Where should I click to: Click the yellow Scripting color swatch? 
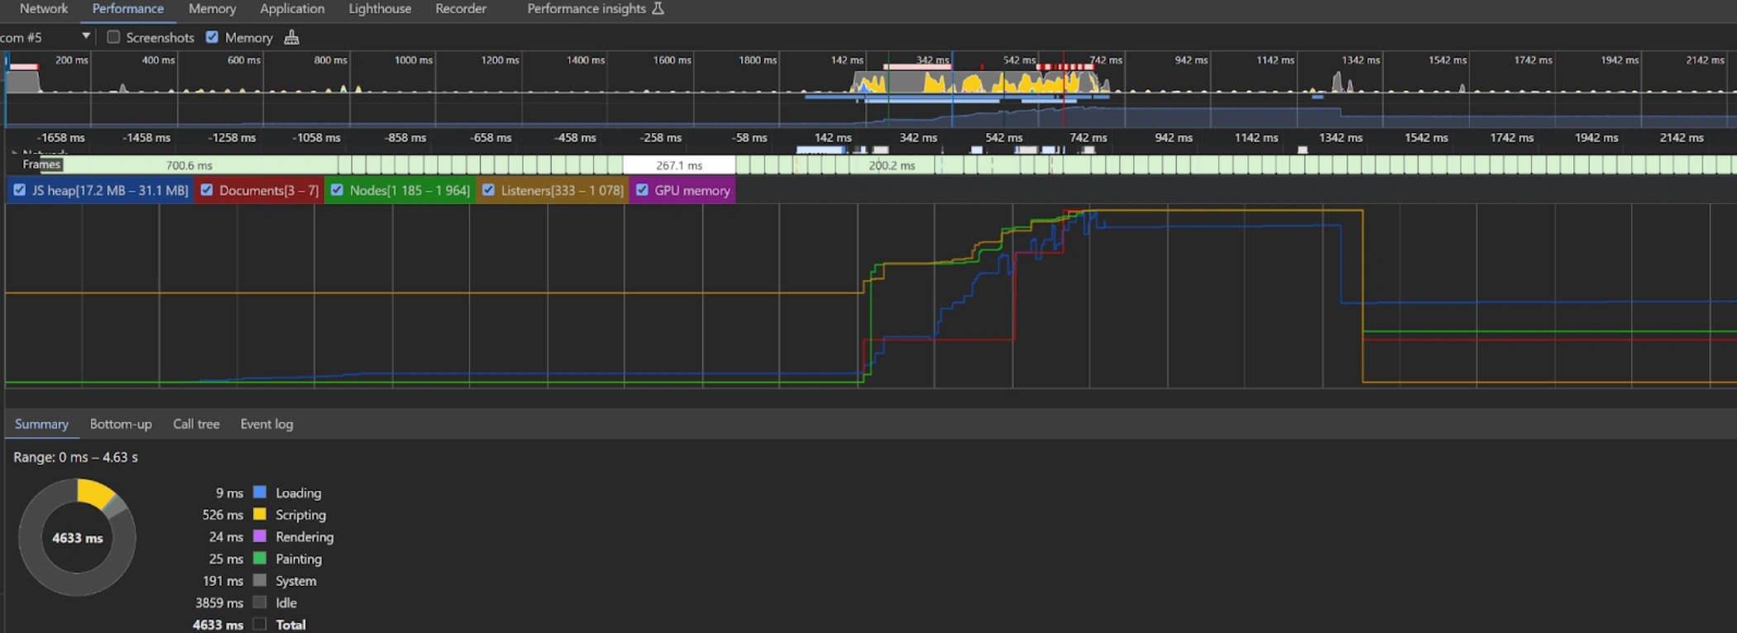[260, 514]
